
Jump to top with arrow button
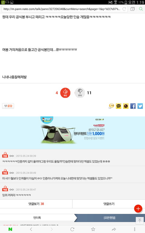click(140, 221)
